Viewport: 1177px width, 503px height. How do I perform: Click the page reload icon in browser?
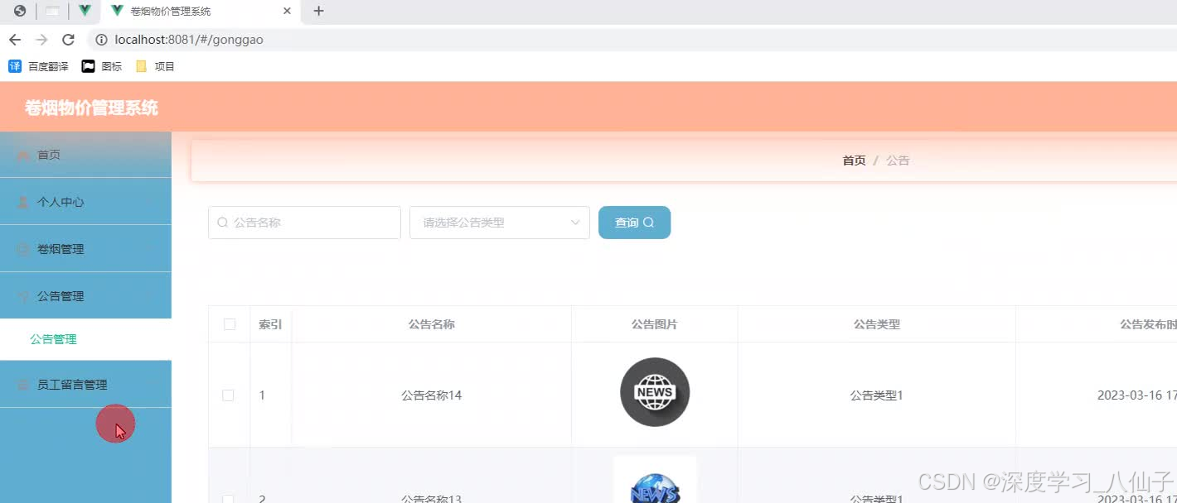click(x=69, y=39)
